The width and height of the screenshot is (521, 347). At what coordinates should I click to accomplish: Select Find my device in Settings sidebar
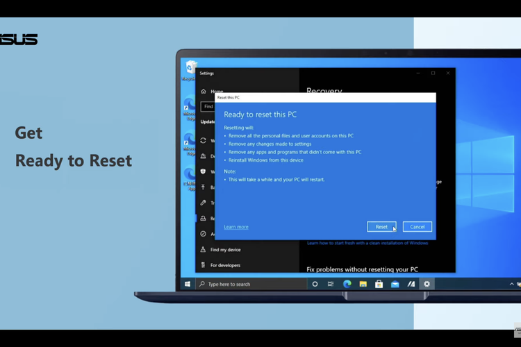(x=225, y=250)
